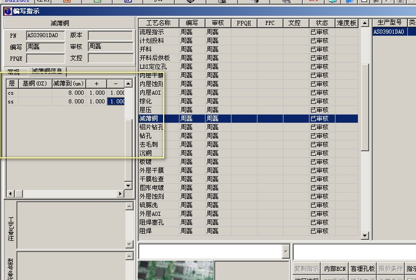416x280 pixels.
Task: Select the 流程指示 process row
Action: tap(248, 32)
